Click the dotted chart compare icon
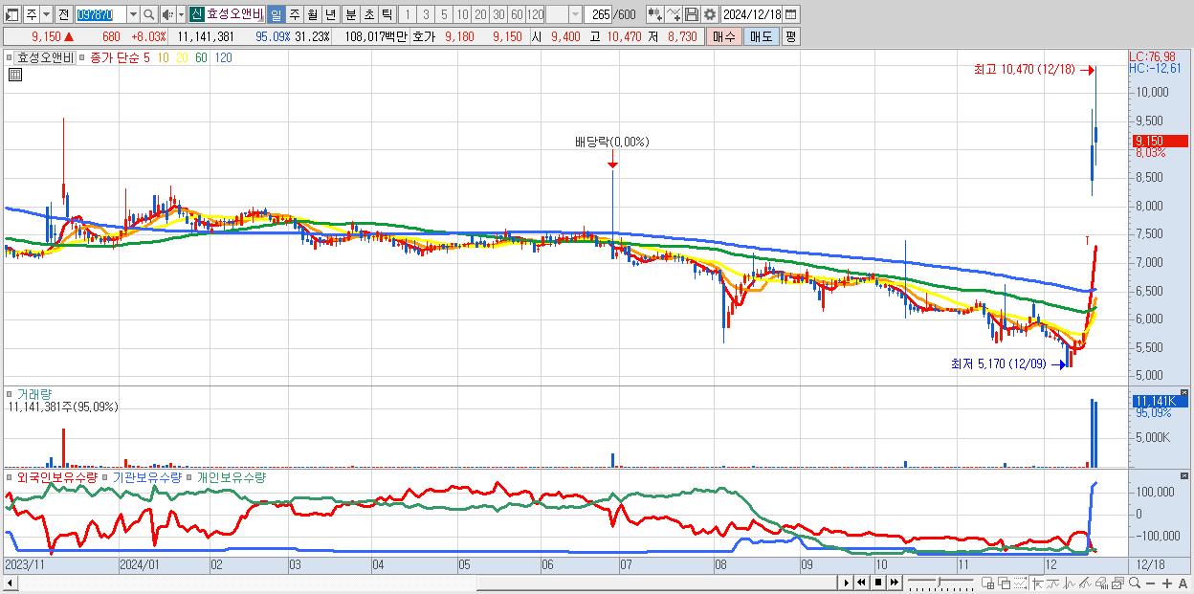The width and height of the screenshot is (1194, 594). (x=1020, y=583)
